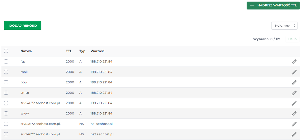Image resolution: width=301 pixels, height=140 pixels.
Task: Tick the smtp row checkbox
Action: 6,93
